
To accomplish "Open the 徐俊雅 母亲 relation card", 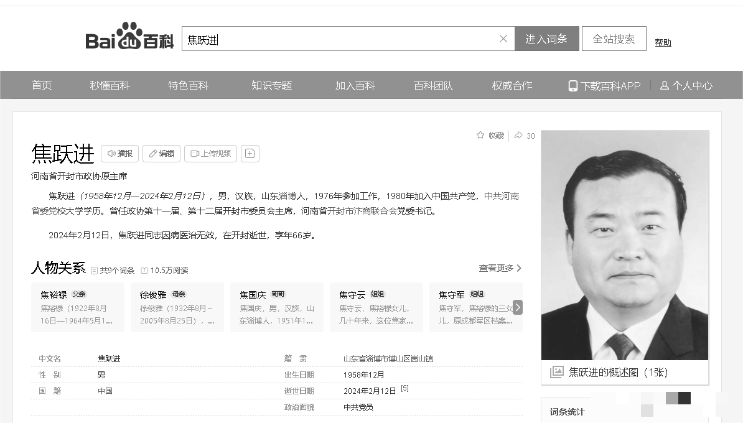I will pyautogui.click(x=177, y=307).
